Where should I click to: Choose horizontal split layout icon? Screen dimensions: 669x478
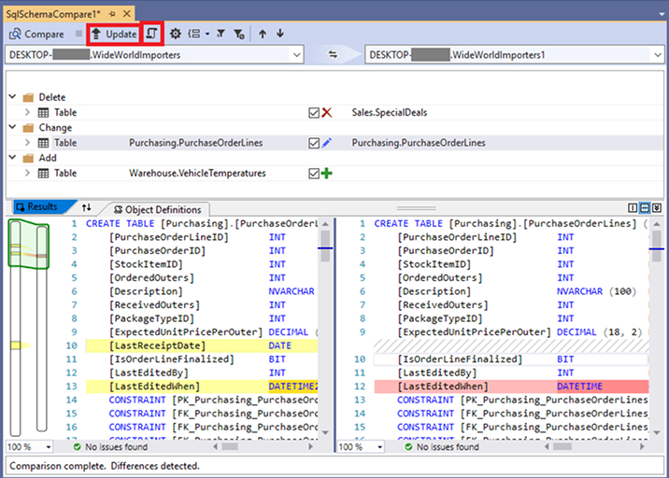tap(645, 207)
